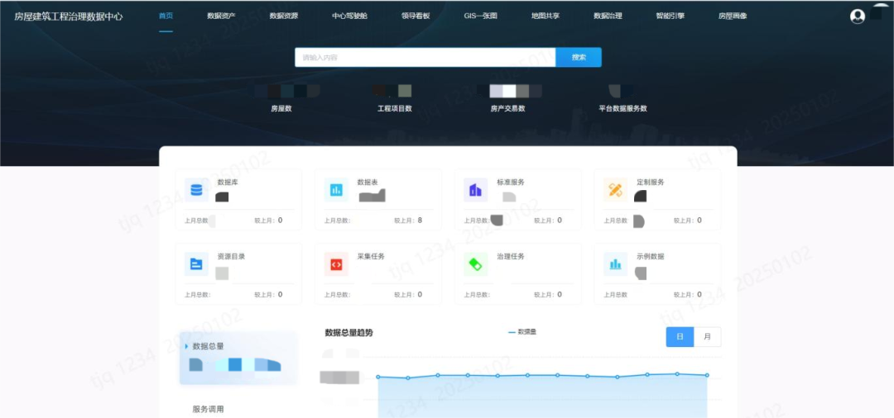The height and width of the screenshot is (418, 894).
Task: Go to the 首页 tab
Action: [x=166, y=16]
